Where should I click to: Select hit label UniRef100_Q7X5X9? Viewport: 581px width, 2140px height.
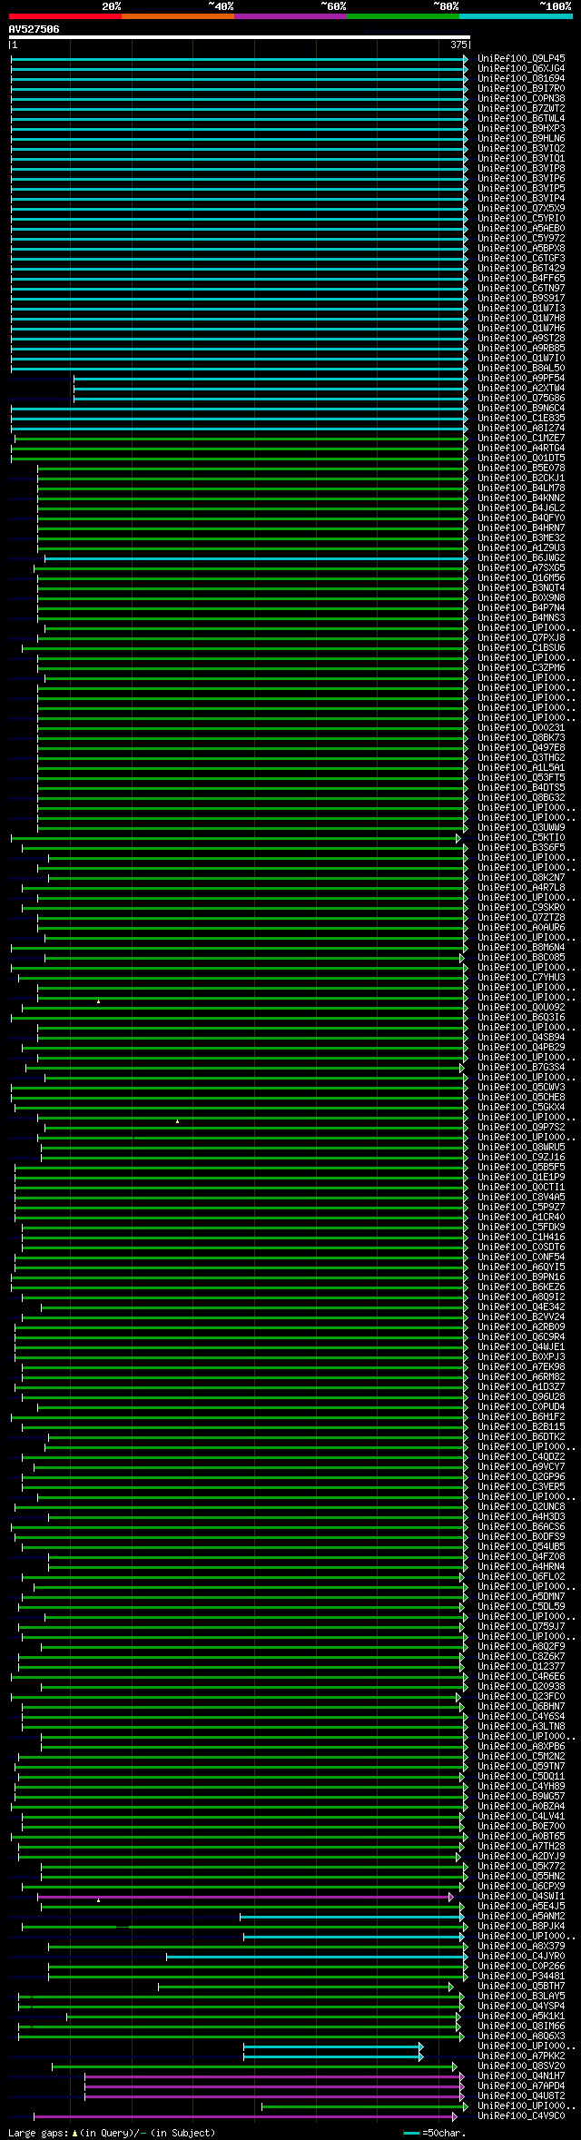521,209
